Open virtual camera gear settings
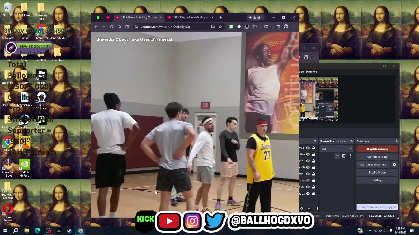 point(394,164)
